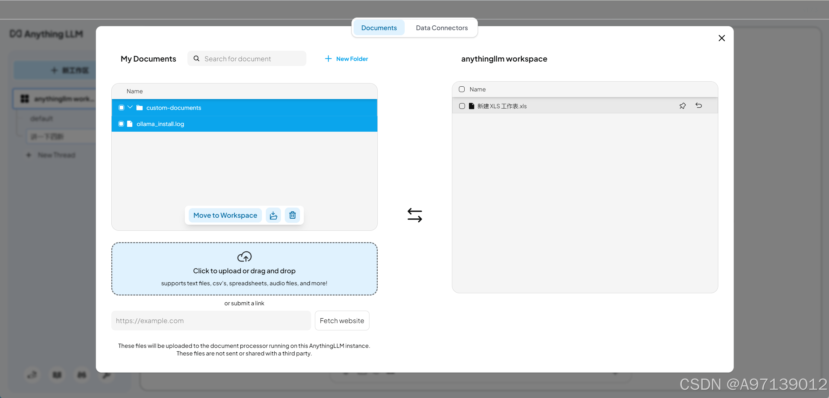This screenshot has width=829, height=398.
Task: Click the file icon beside 新建 XLS 工作表.xls
Action: [472, 106]
